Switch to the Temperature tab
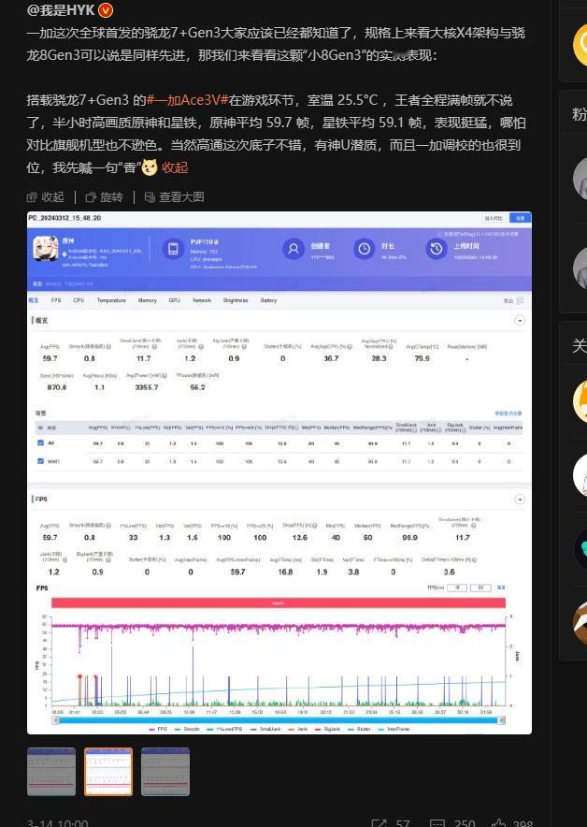 (x=111, y=300)
